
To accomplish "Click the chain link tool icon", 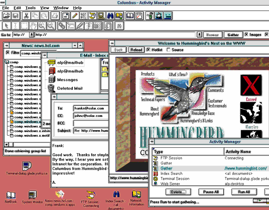I will [x=61, y=26].
